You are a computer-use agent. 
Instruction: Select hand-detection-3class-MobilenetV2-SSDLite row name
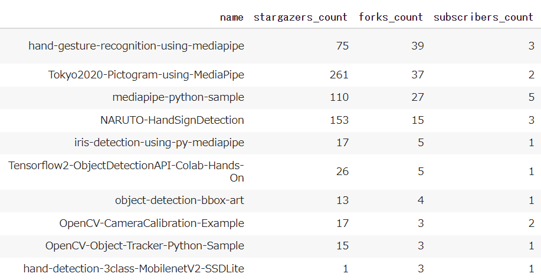pyautogui.click(x=134, y=268)
